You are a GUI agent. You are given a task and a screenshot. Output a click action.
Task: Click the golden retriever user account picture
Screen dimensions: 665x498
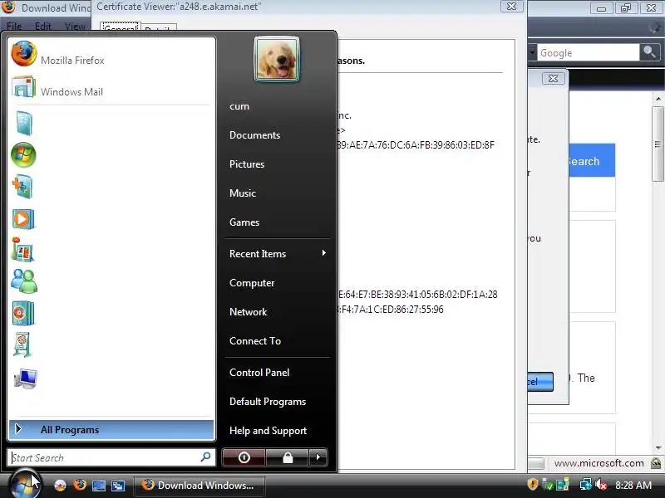click(277, 60)
